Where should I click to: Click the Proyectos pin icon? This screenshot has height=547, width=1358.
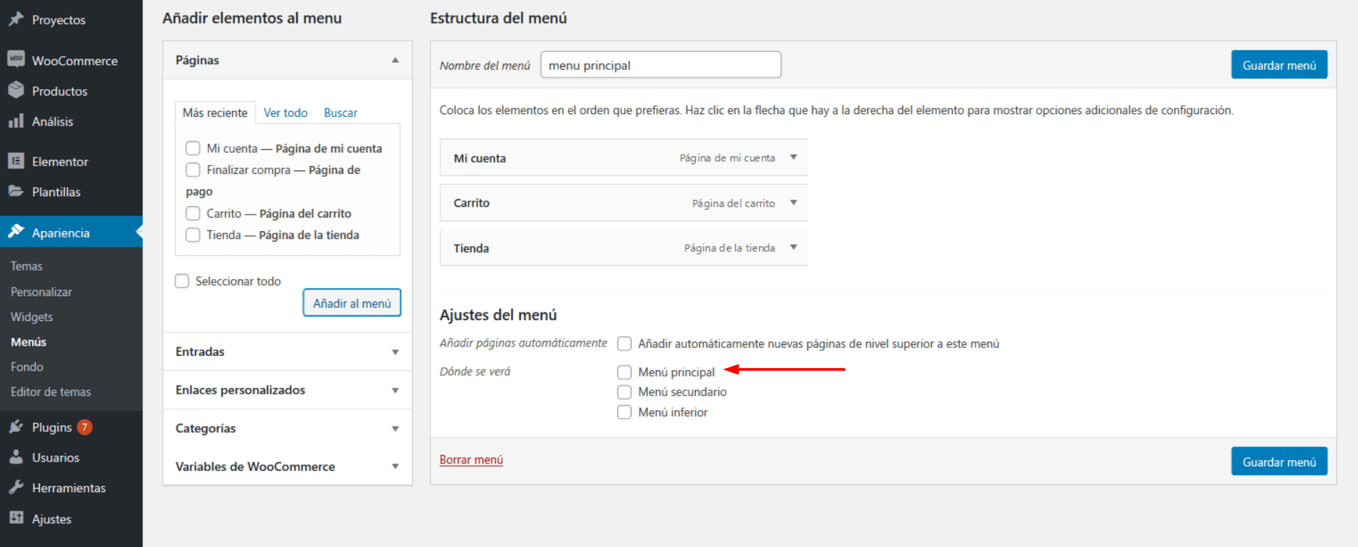(16, 19)
